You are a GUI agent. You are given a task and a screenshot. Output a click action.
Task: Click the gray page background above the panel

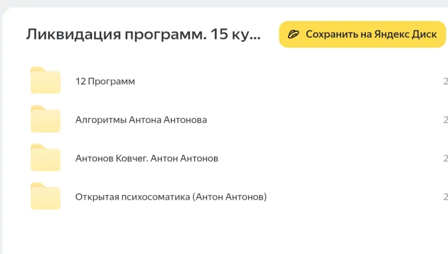click(x=224, y=3)
